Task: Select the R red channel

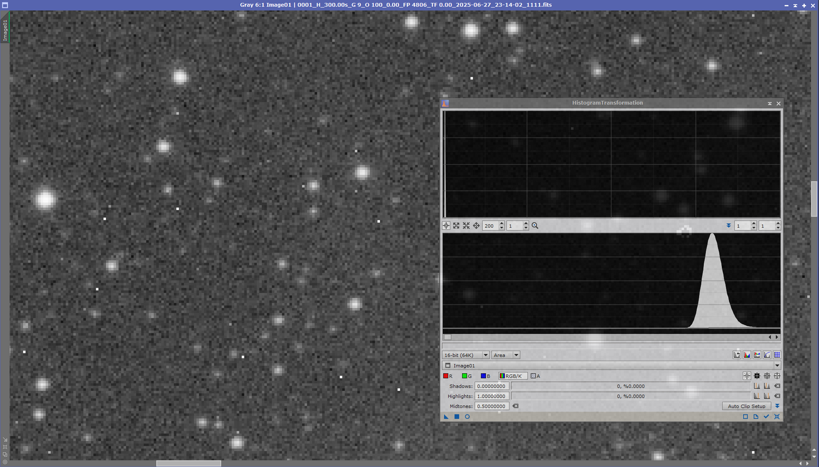Action: click(x=448, y=376)
